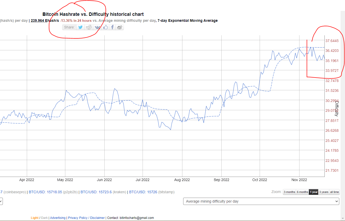Show all time chart range
This screenshot has width=345, height=221.
(334, 192)
